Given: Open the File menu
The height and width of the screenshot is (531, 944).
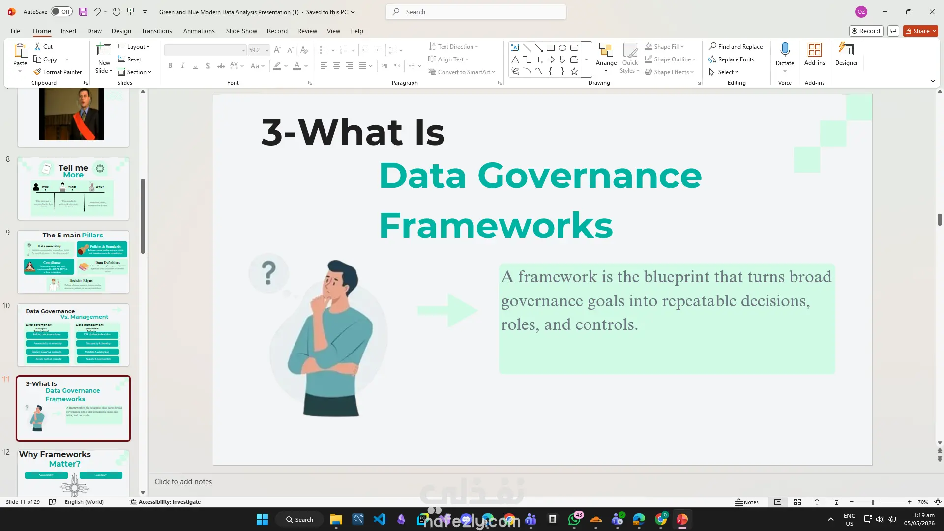Looking at the screenshot, I should (x=15, y=31).
